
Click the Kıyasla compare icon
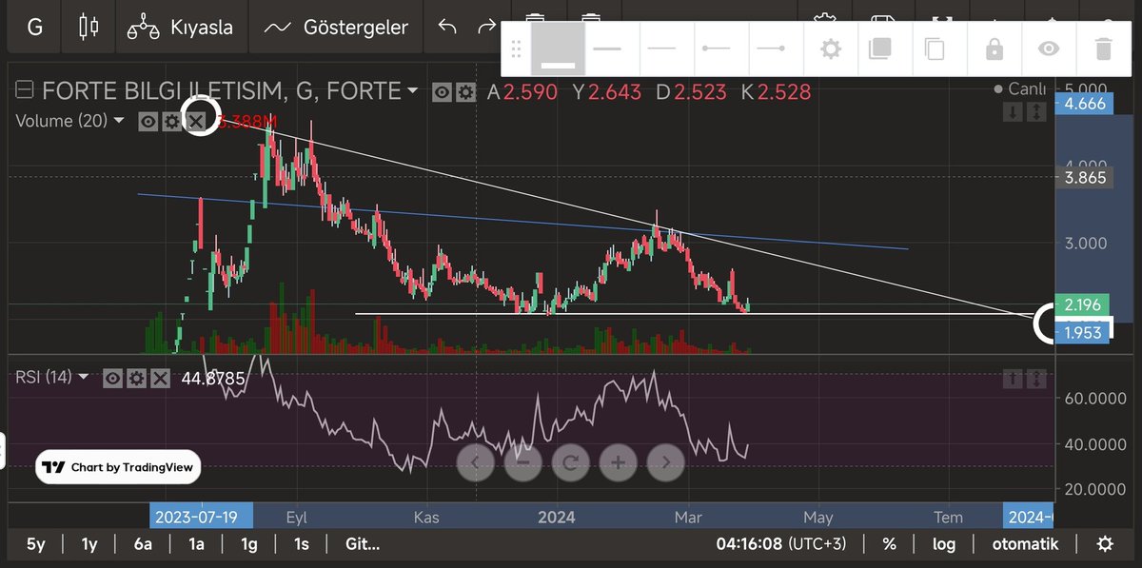click(143, 27)
